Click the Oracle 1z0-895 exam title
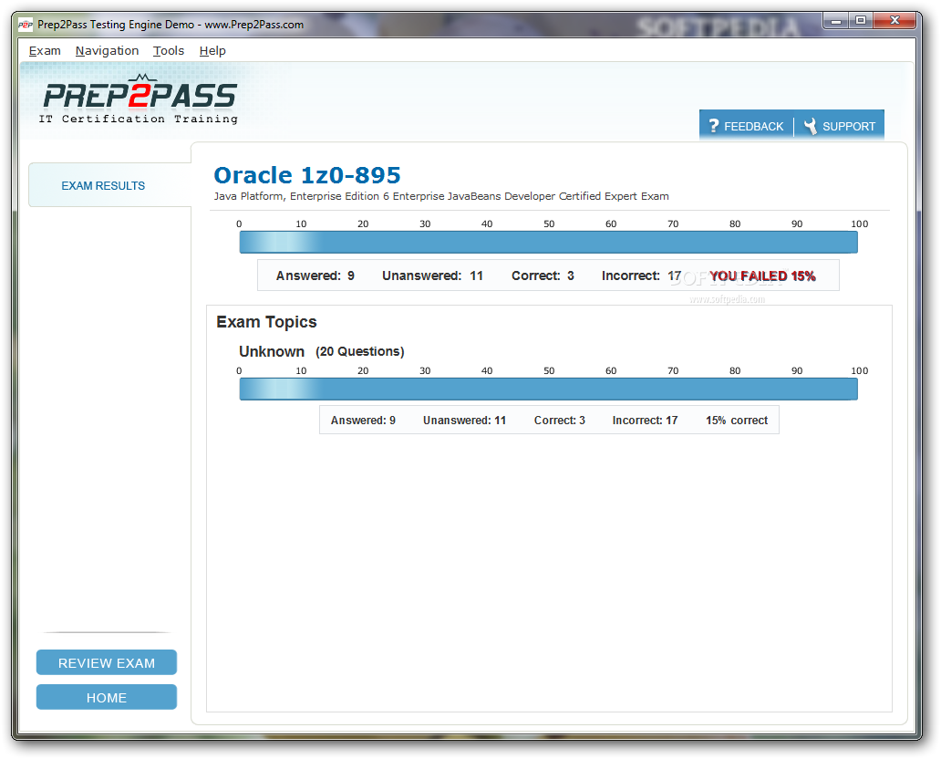The height and width of the screenshot is (759, 941). coord(307,175)
